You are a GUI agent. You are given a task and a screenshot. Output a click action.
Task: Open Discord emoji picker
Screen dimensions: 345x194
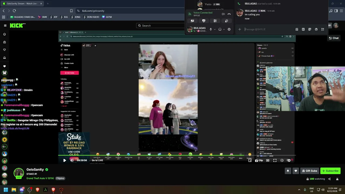click(316, 29)
